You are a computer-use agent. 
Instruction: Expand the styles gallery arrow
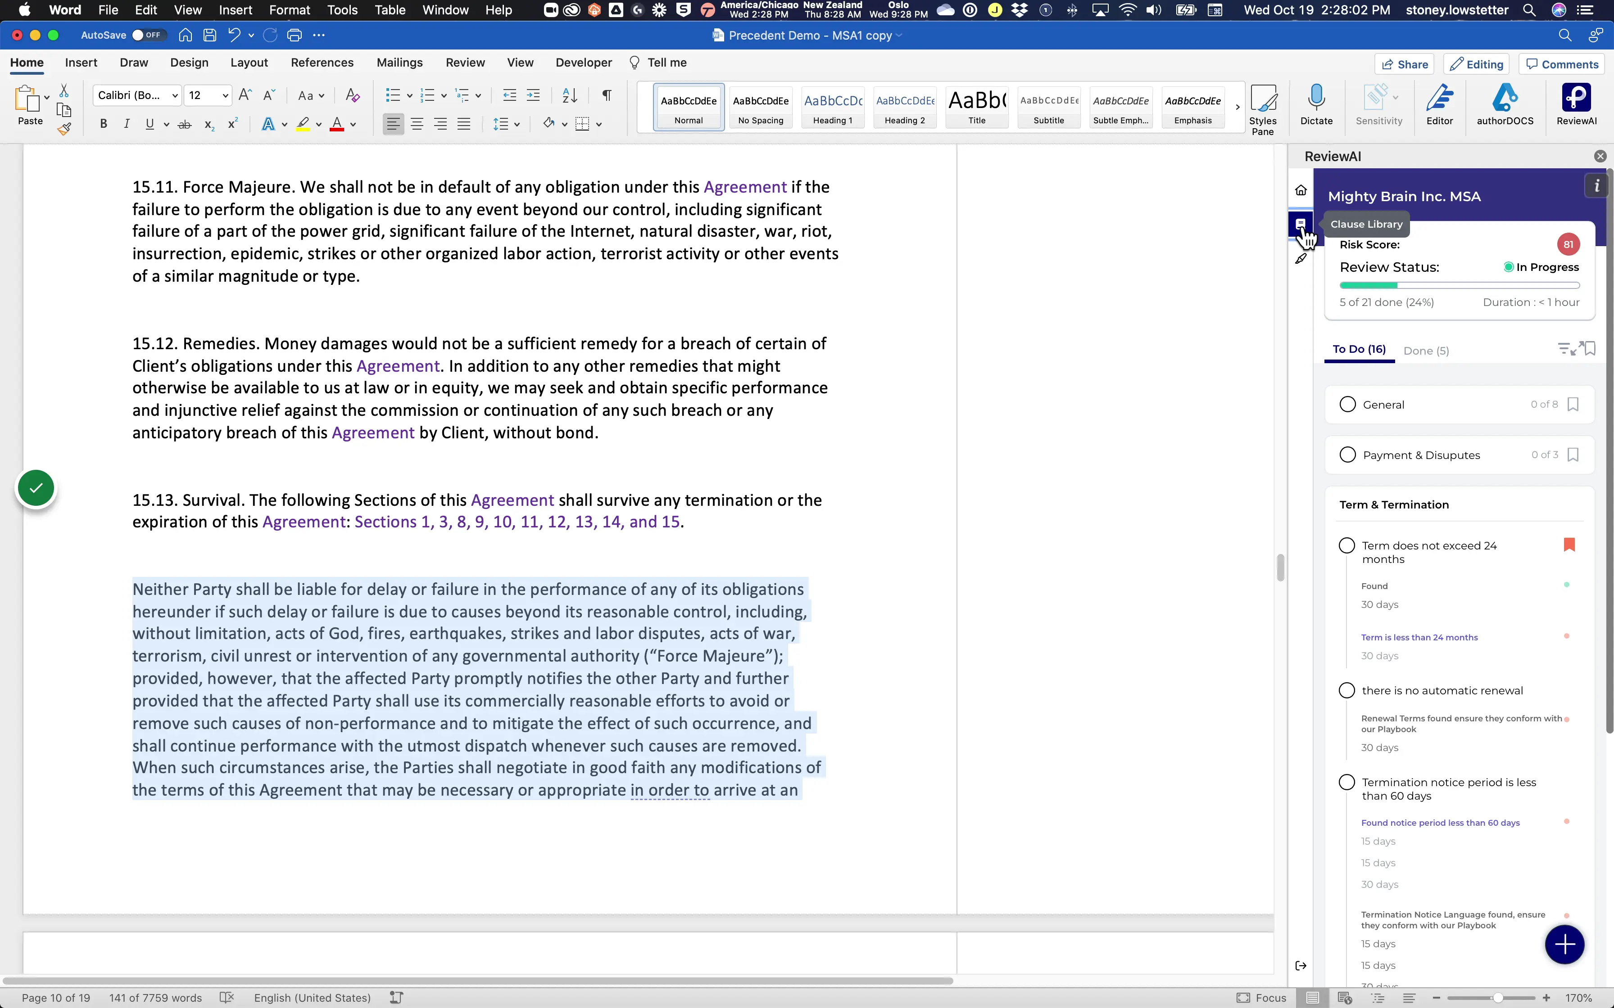coord(1237,108)
